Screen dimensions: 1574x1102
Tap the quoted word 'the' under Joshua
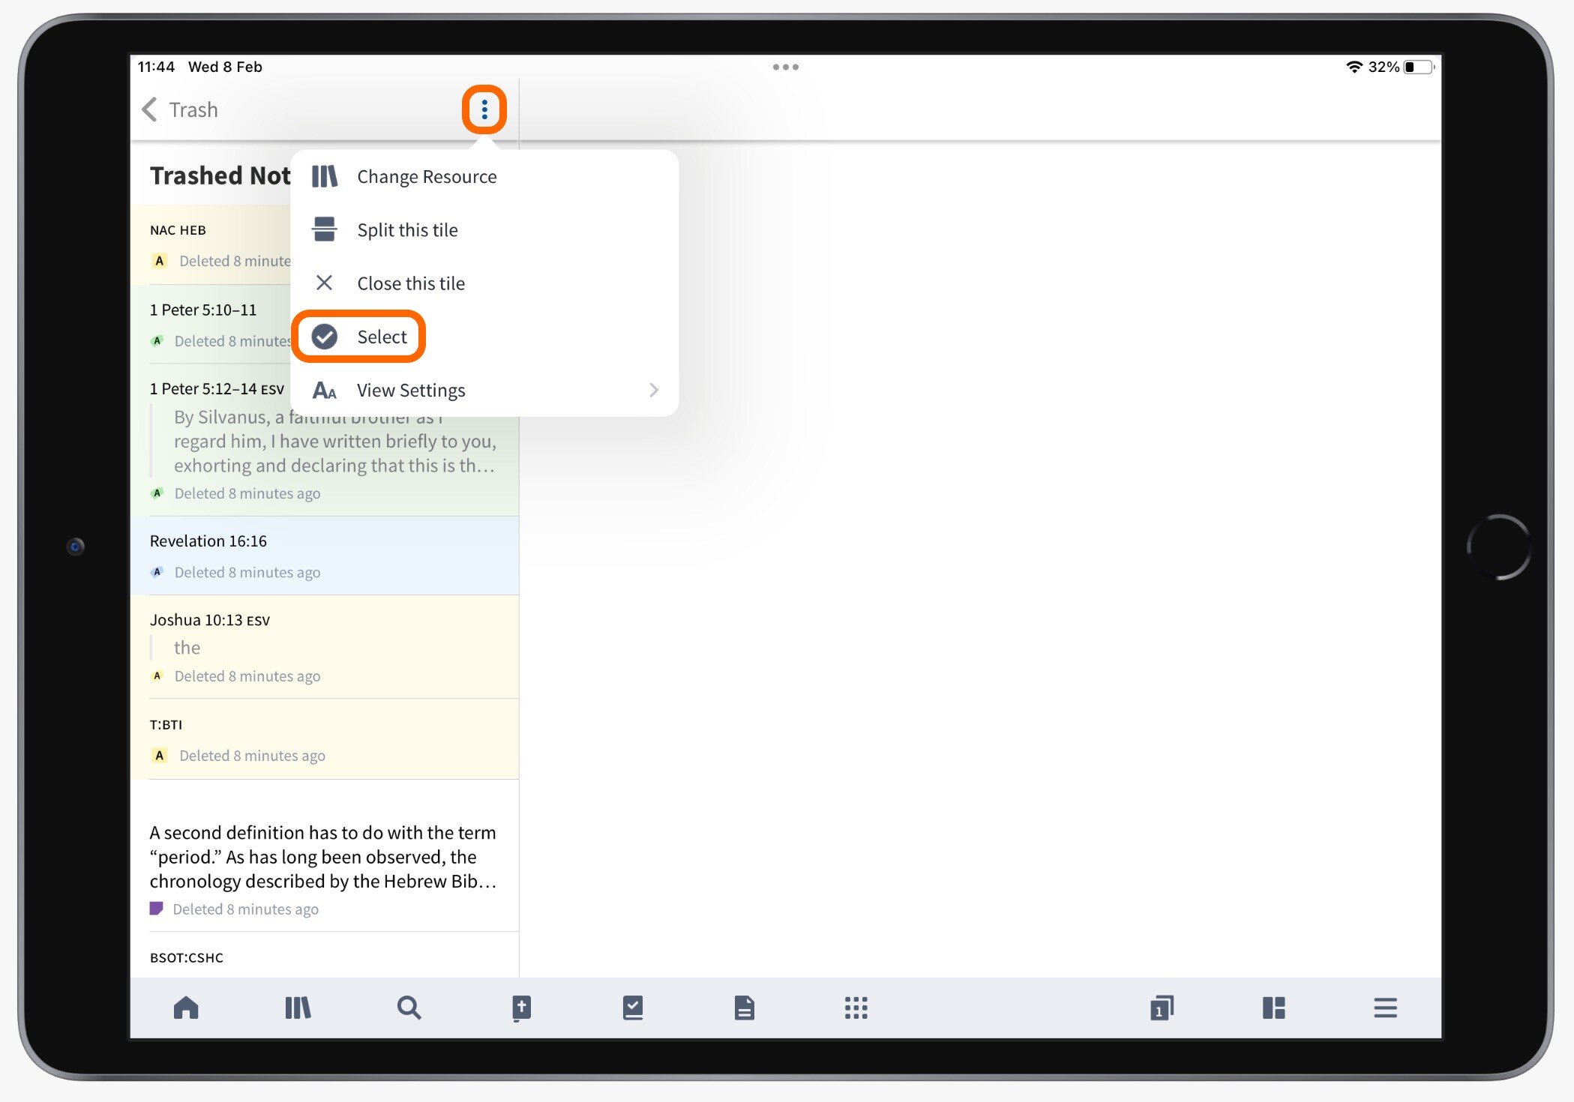pos(187,647)
